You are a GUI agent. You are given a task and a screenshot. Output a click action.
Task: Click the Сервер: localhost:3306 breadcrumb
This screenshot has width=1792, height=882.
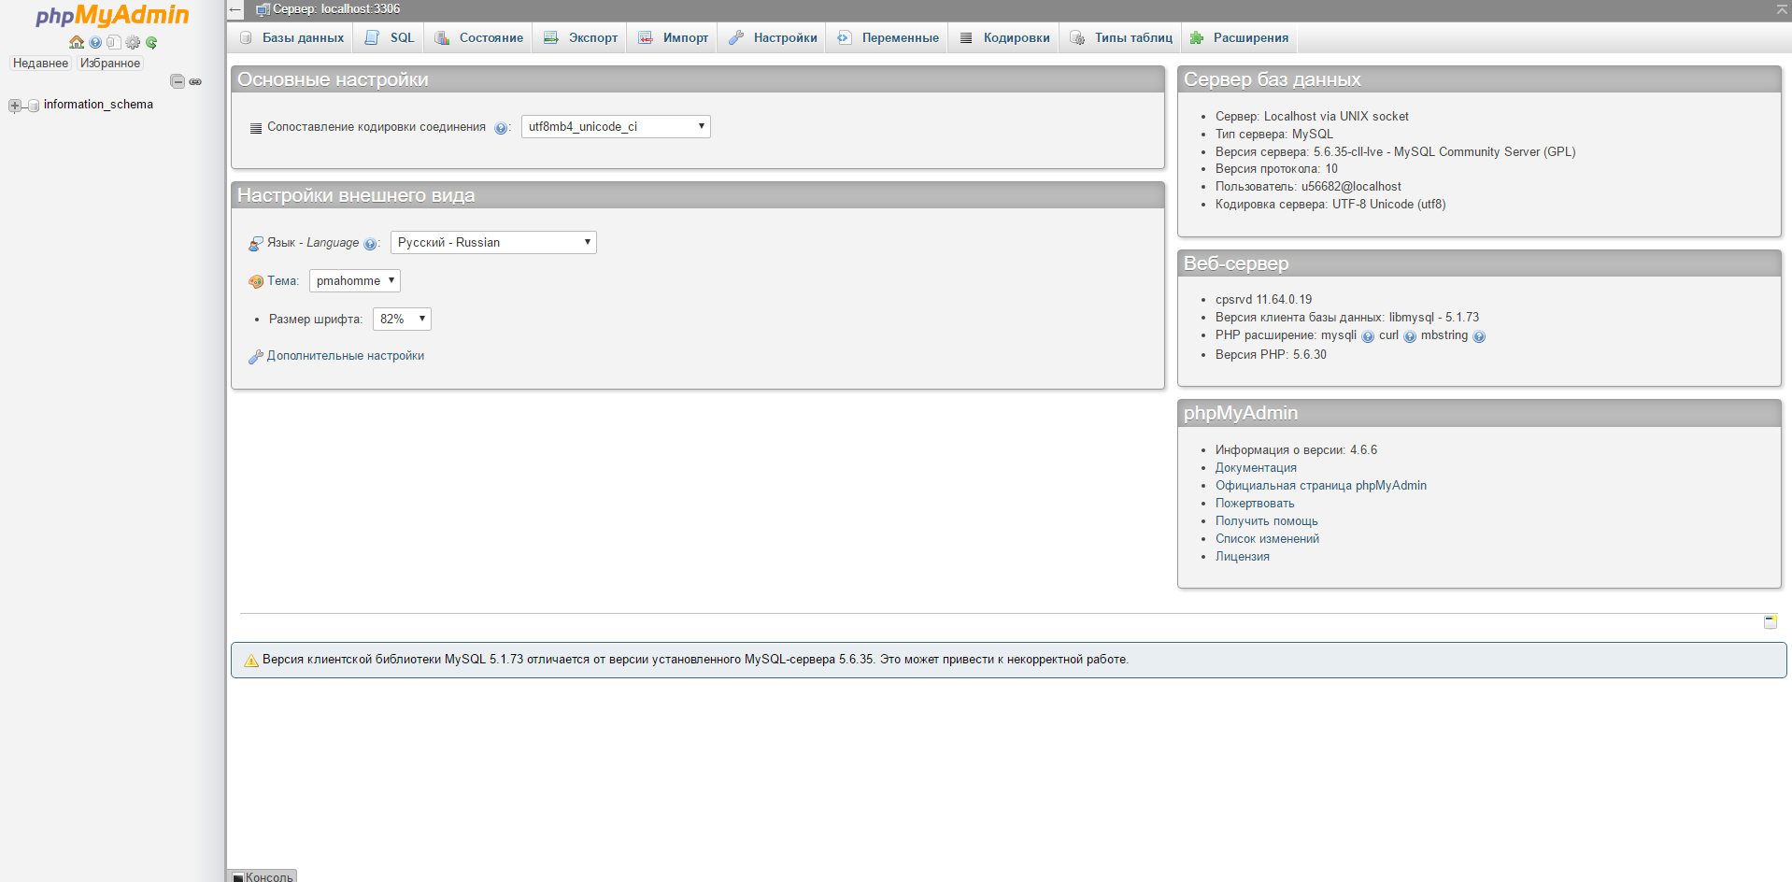[336, 9]
